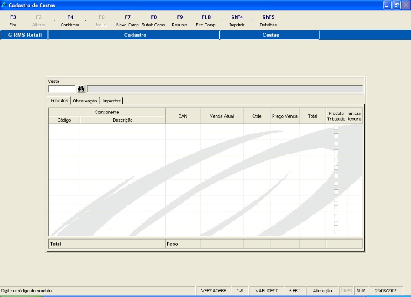Check fourth row Produto Tributado checkbox

pyautogui.click(x=336, y=152)
